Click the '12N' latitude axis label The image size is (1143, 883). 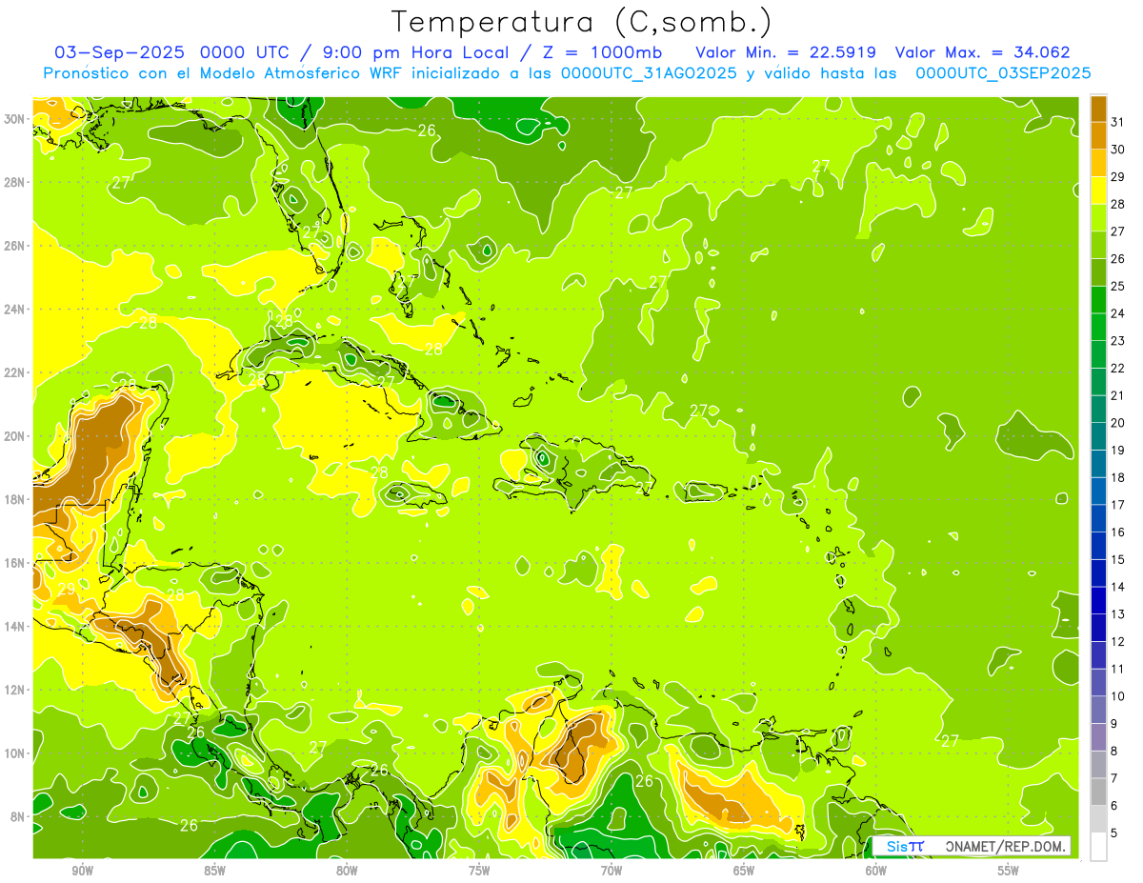coord(15,690)
